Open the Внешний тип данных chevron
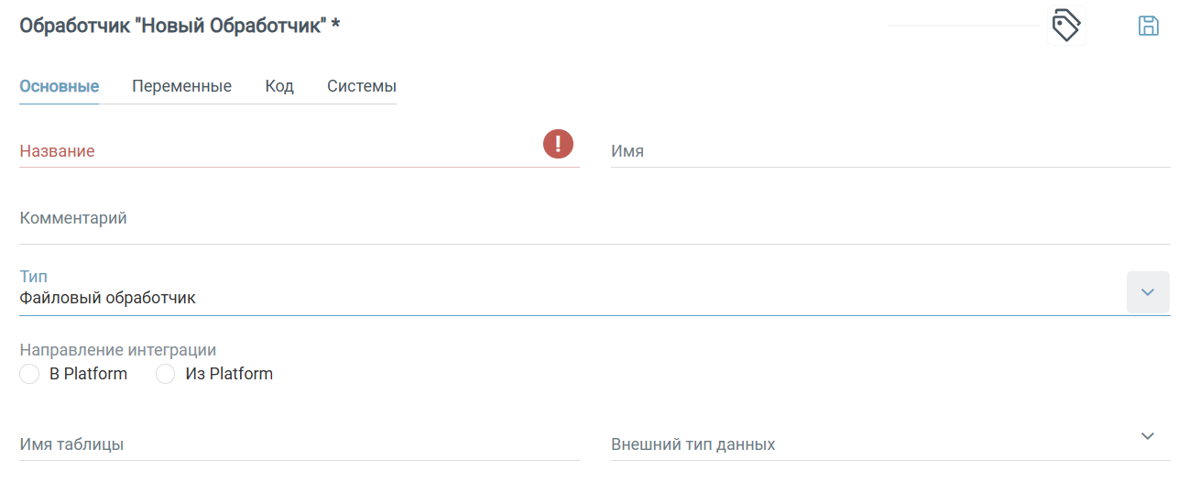The image size is (1189, 482). click(x=1148, y=435)
